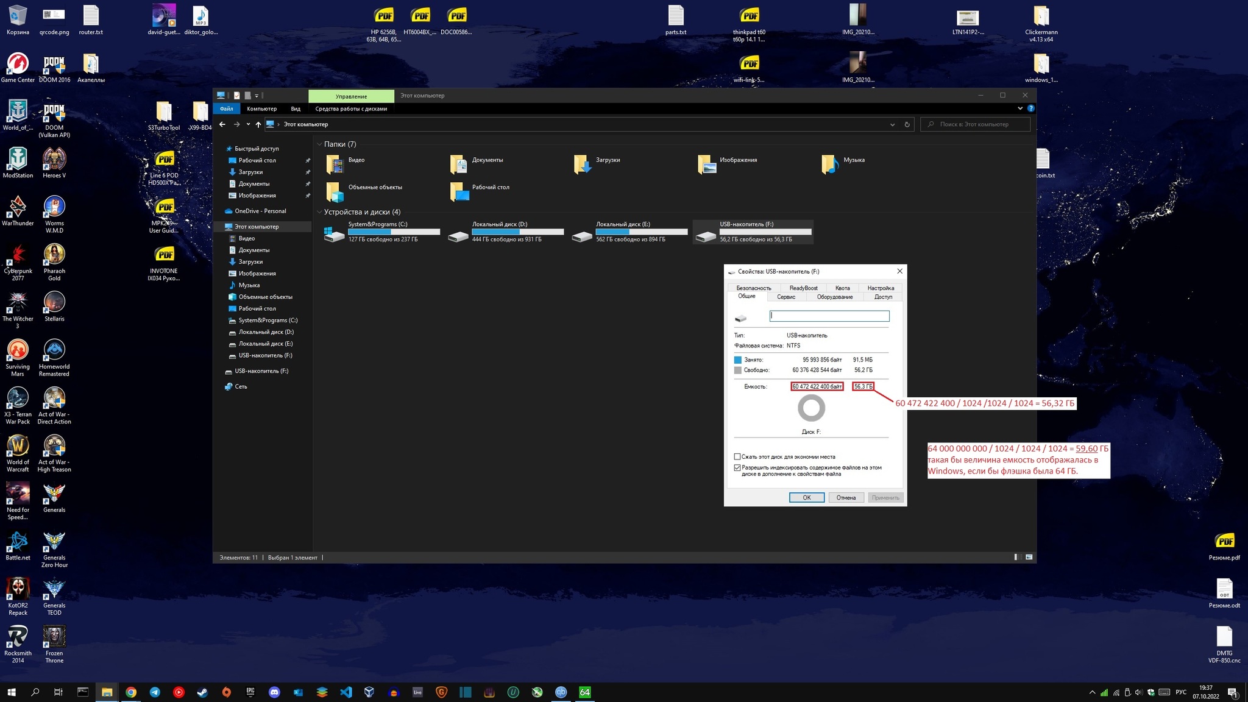Image resolution: width=1248 pixels, height=702 pixels.
Task: Toggle 'Разрешить индексировать' indexing checkbox
Action: point(737,468)
